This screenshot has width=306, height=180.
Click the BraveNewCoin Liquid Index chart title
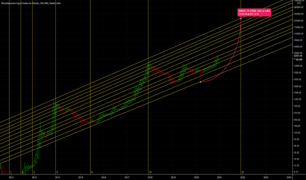point(31,3)
